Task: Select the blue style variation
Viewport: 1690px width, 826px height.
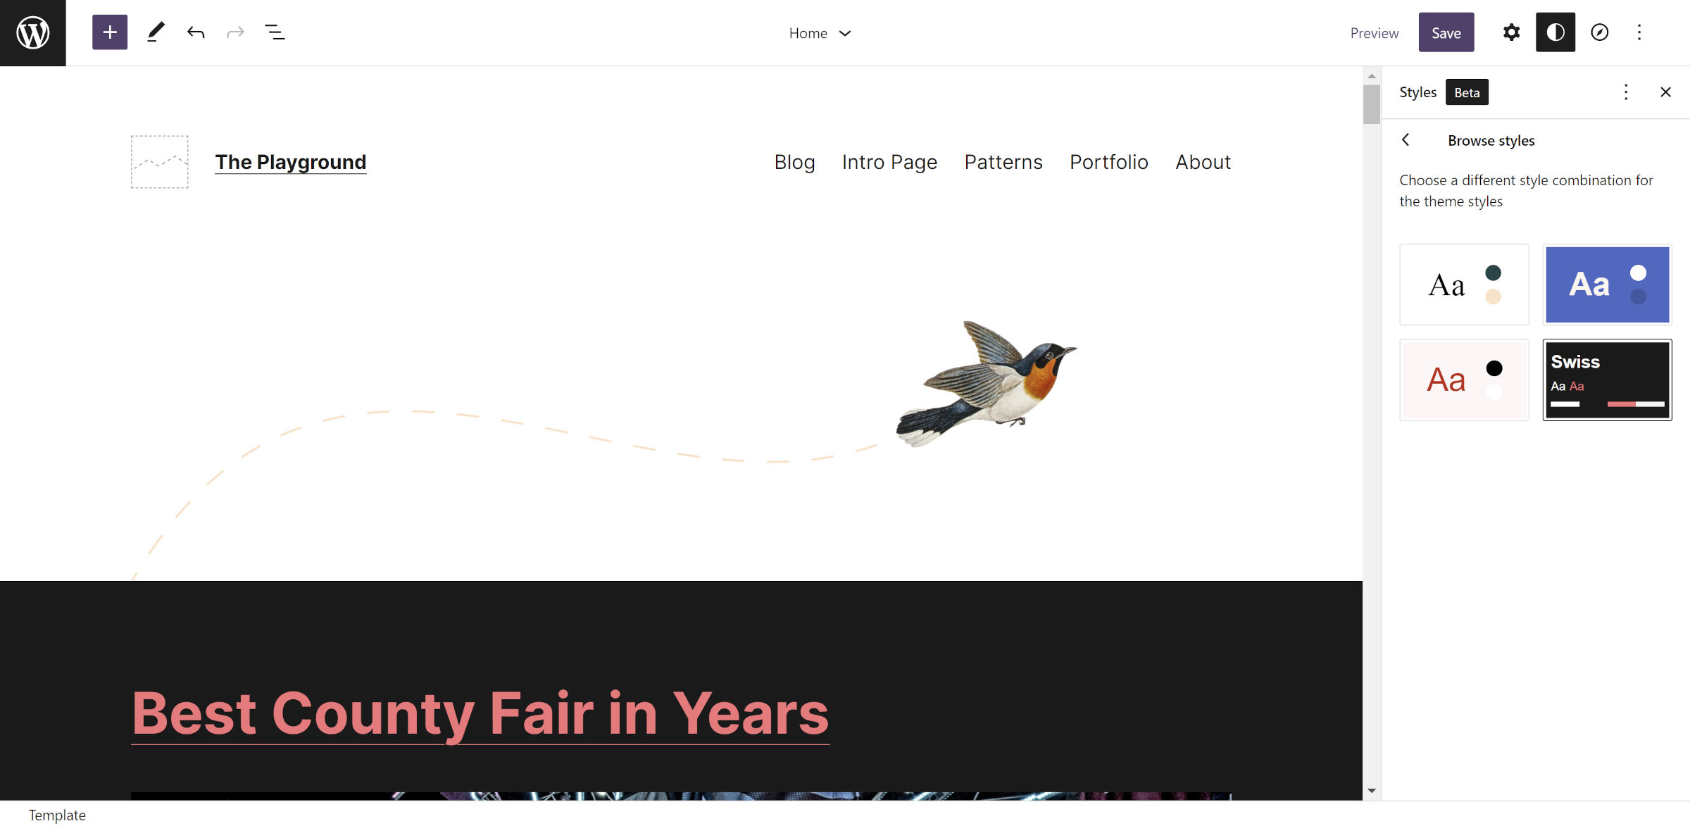Action: click(1607, 284)
